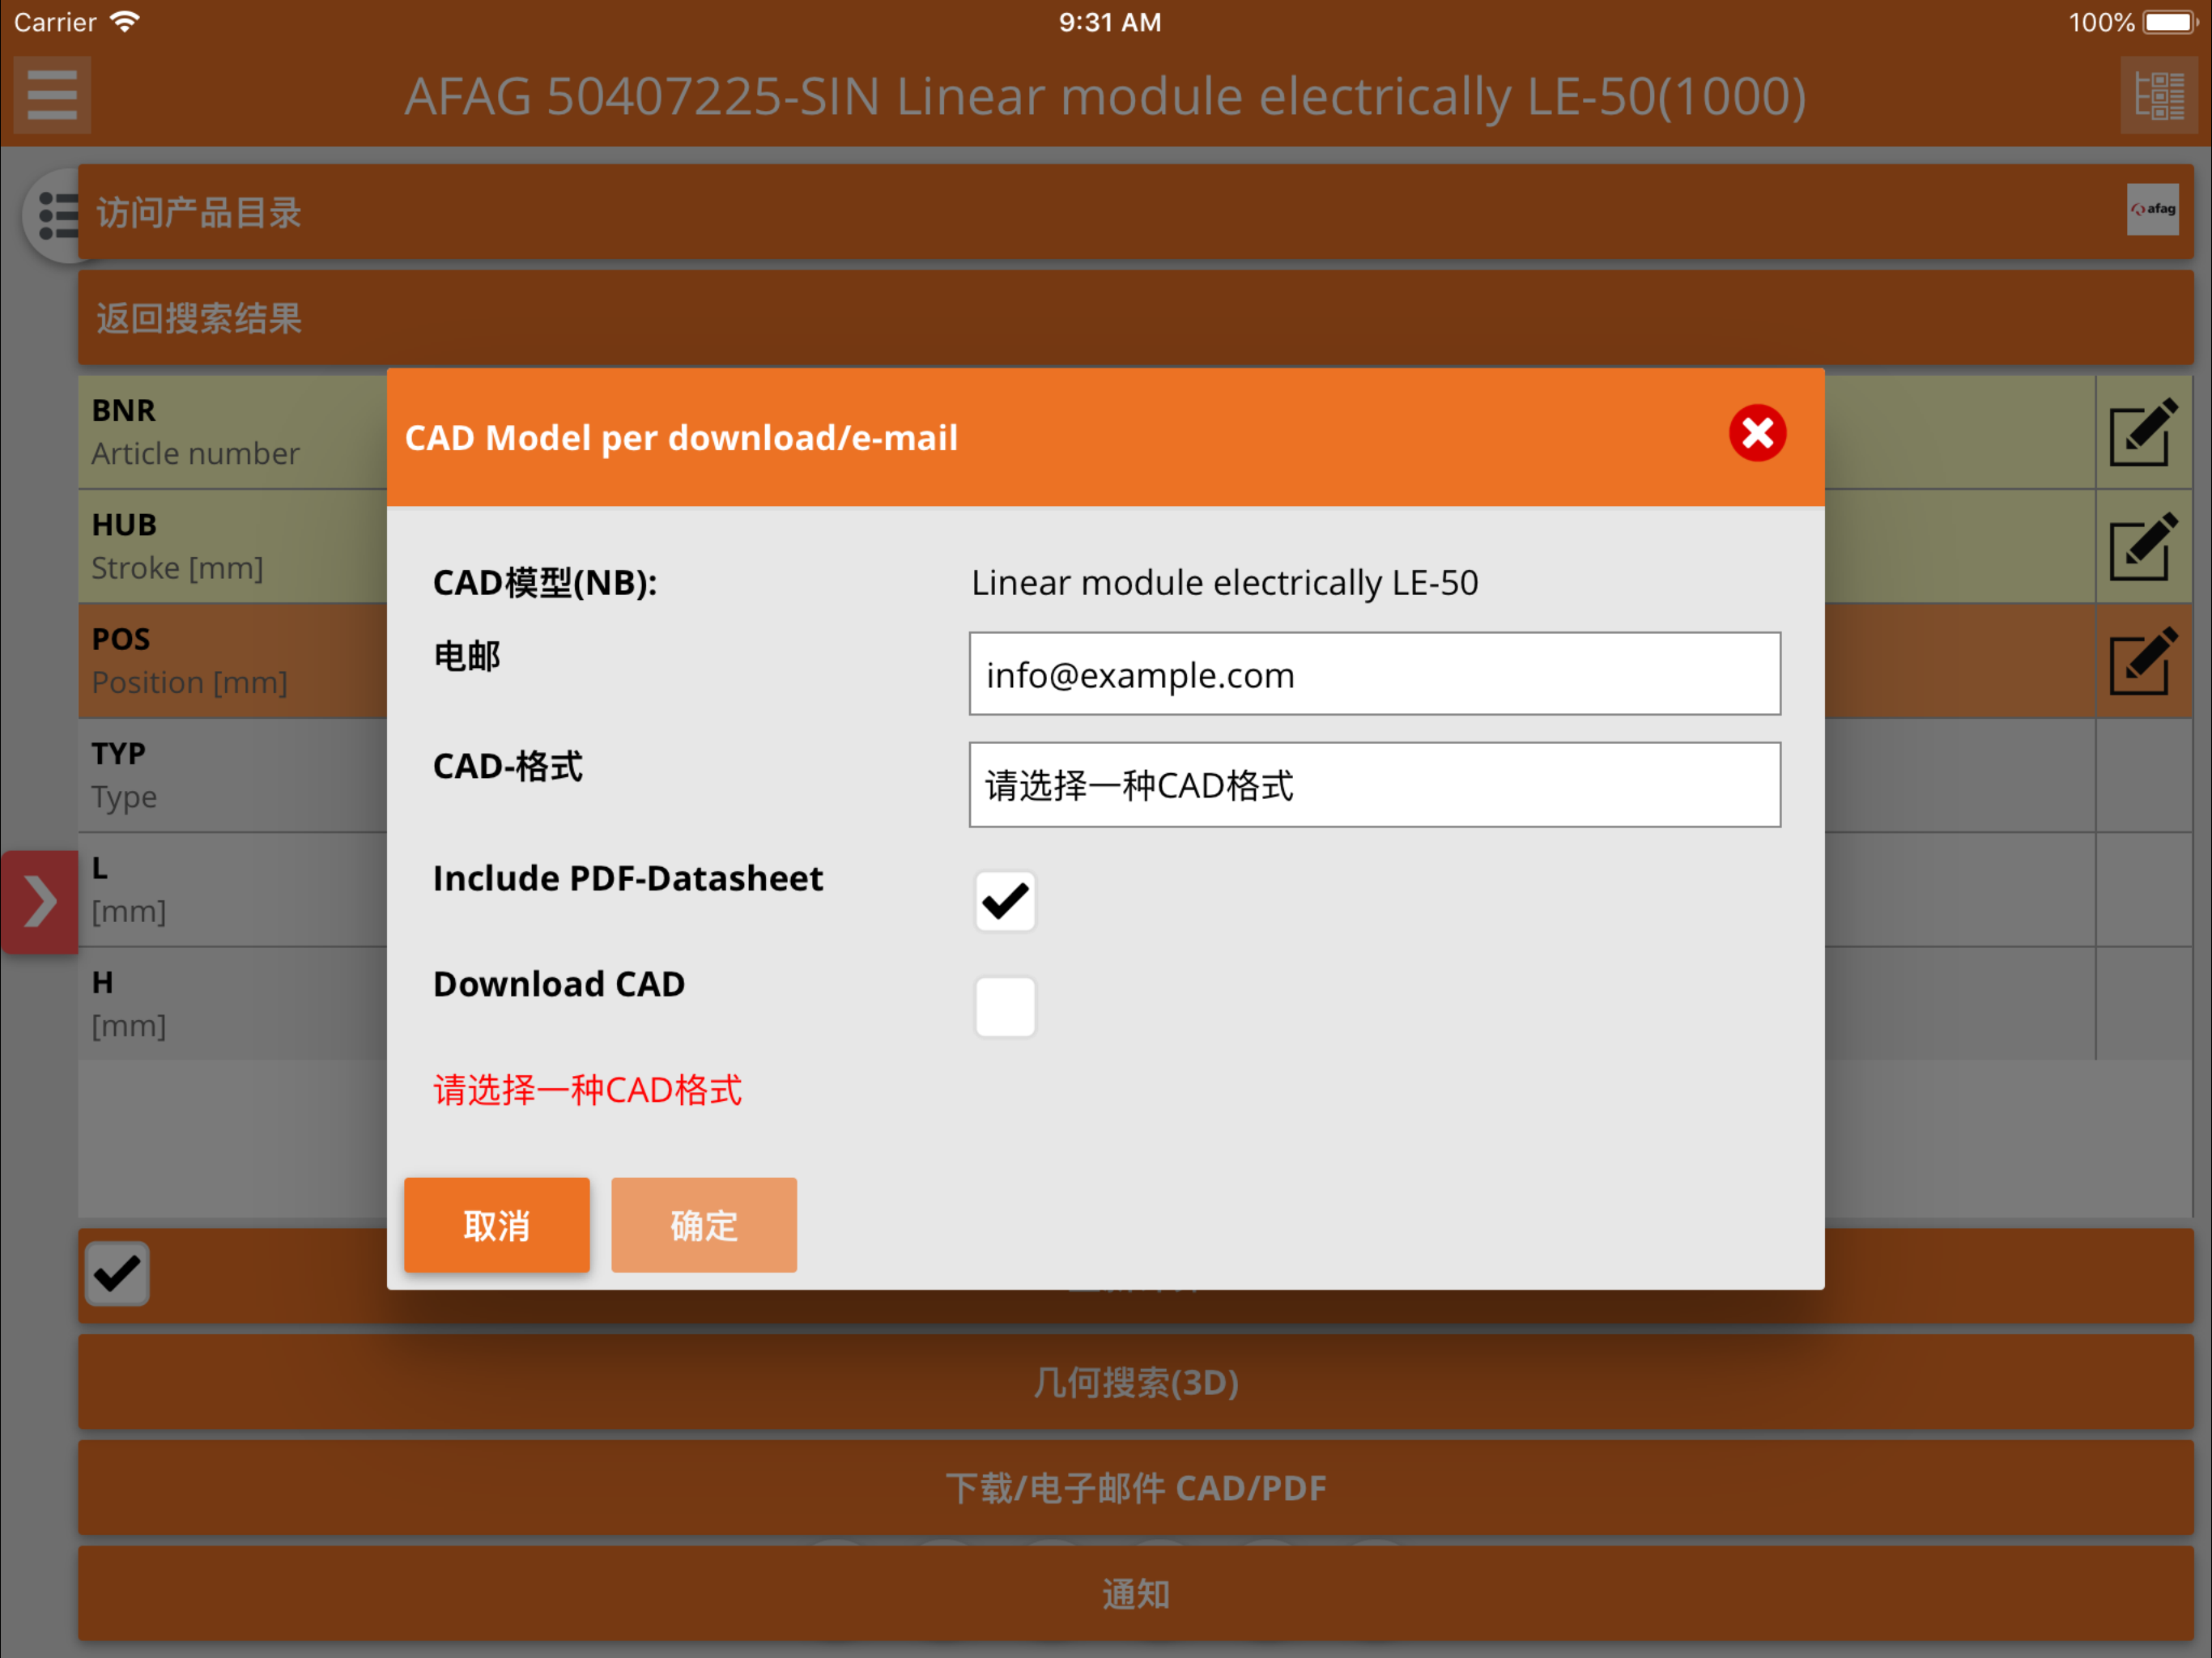This screenshot has width=2212, height=1658.
Task: Close the CAD Model dialog with red X
Action: point(1757,434)
